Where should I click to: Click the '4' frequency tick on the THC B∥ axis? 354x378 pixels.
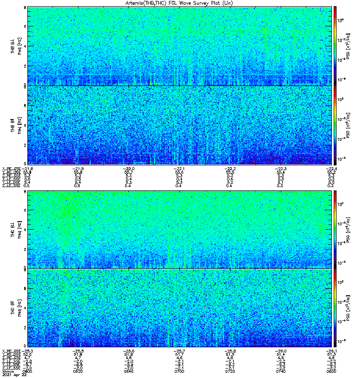click(x=25, y=308)
